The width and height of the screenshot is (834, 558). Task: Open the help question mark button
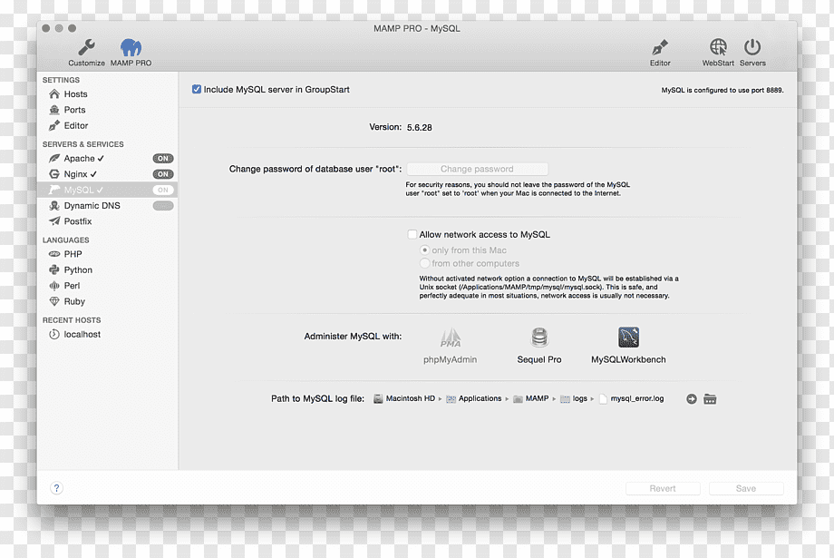[x=56, y=488]
